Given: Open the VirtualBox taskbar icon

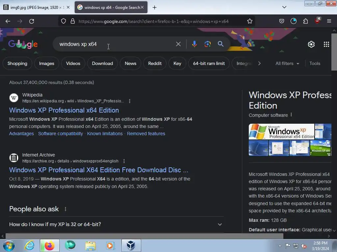Looking at the screenshot, I should click(131, 245).
